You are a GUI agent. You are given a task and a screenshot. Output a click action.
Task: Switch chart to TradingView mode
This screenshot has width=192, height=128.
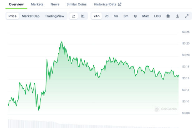pos(54,16)
